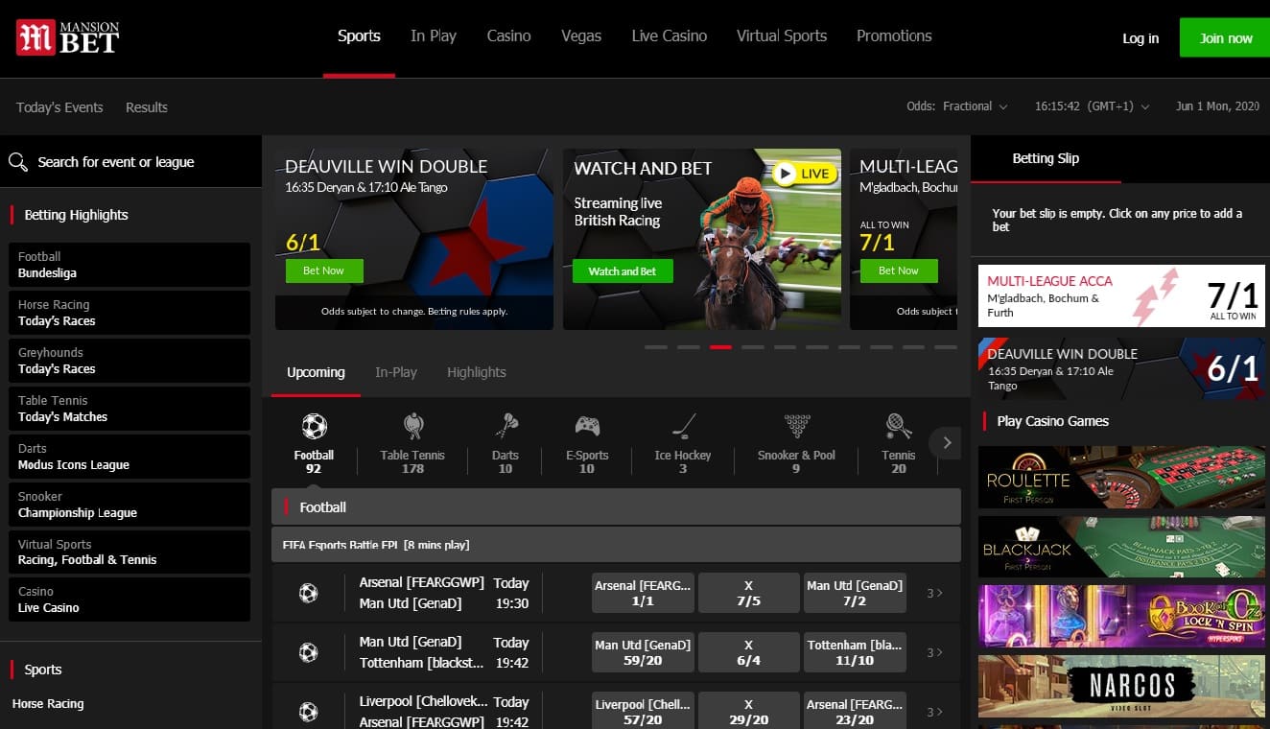Click football icon on Arsenal vs Man Utd row
Screen dimensions: 1270x729
coord(308,593)
